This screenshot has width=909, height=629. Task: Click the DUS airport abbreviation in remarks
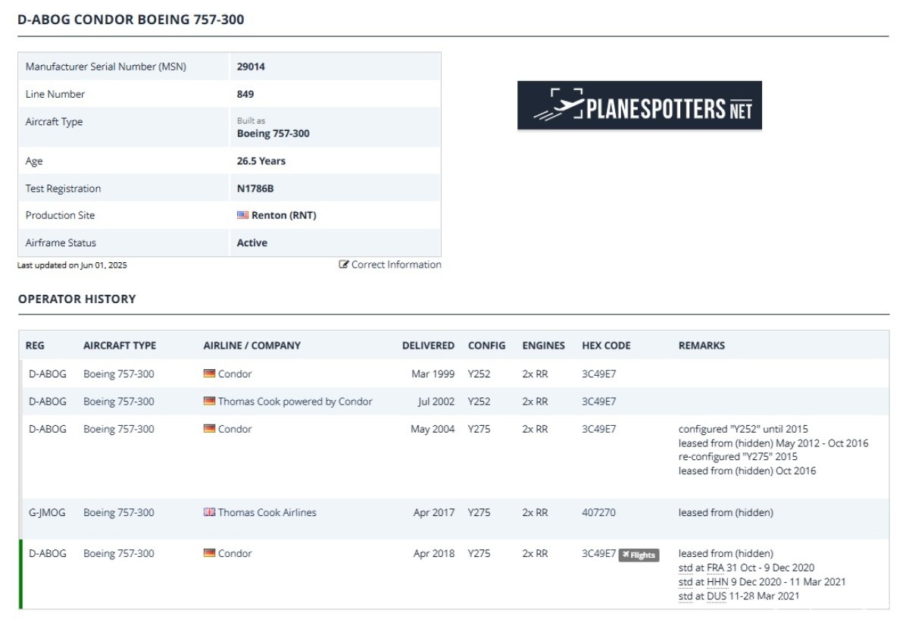pos(717,596)
